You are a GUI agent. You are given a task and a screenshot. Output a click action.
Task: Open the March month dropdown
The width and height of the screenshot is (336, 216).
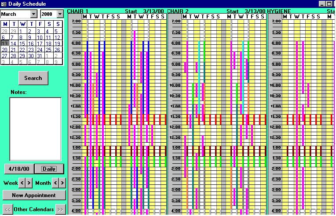(x=34, y=14)
